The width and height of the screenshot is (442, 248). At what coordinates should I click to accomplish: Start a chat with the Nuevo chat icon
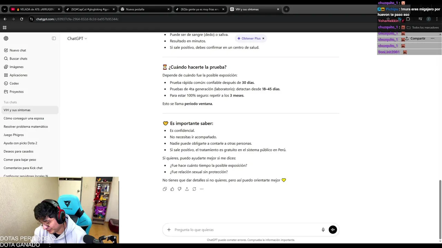tap(6, 50)
